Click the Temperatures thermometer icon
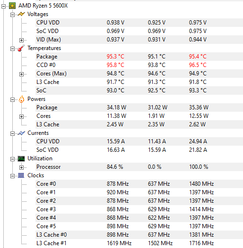This screenshot has width=243, height=248. coord(21,48)
